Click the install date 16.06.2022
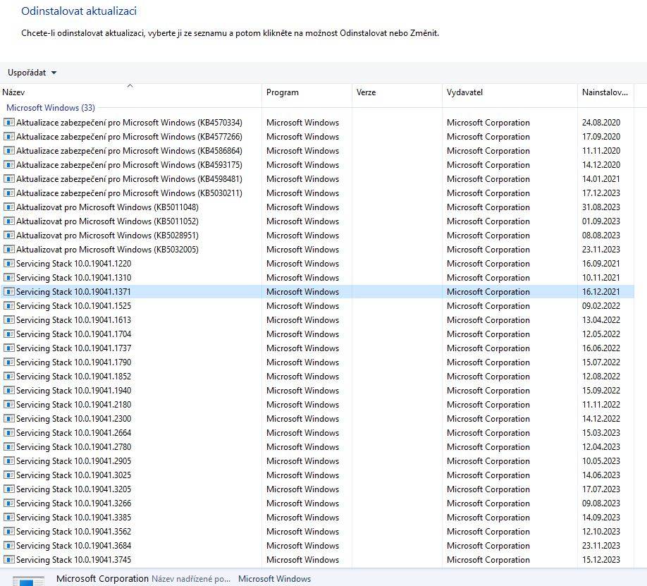This screenshot has height=586, width=647. point(600,348)
